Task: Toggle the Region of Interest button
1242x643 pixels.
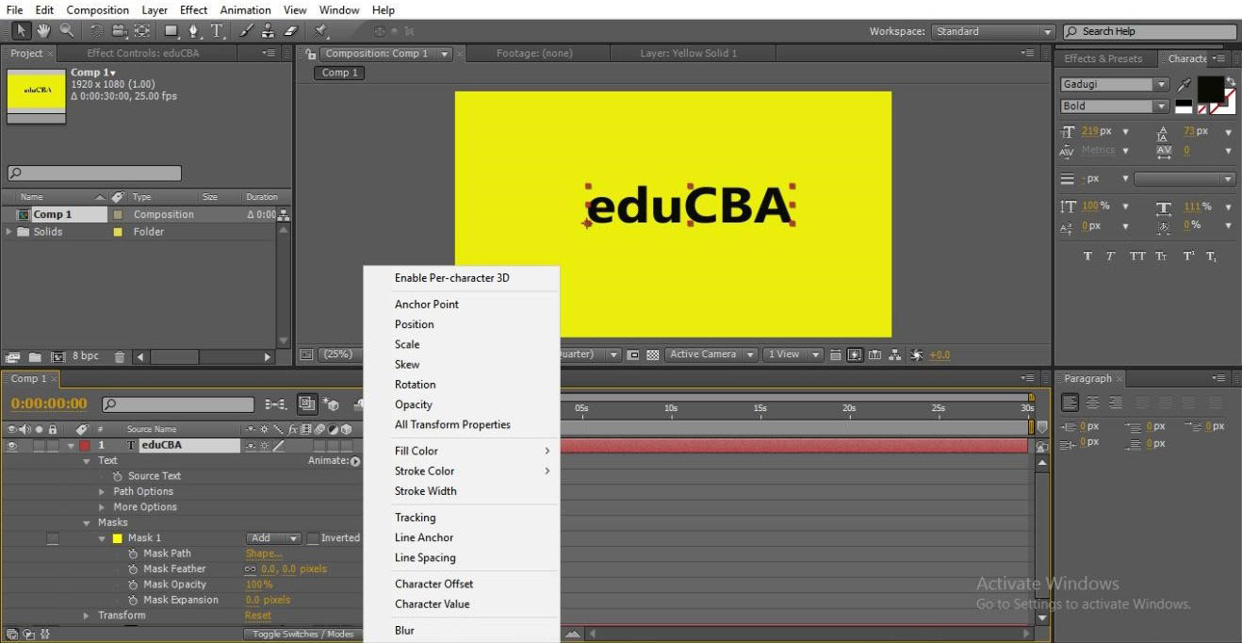Action: coord(634,354)
